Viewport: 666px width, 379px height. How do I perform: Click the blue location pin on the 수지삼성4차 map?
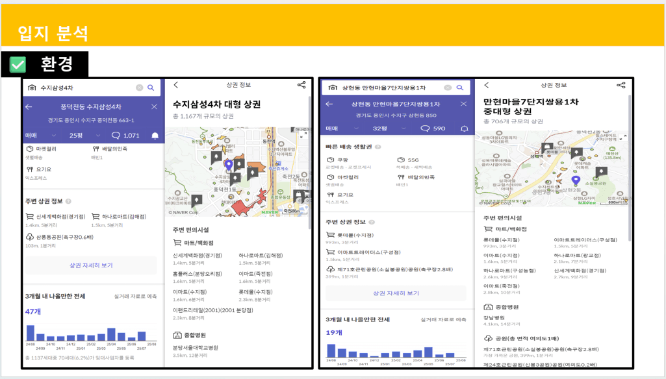pos(229,165)
